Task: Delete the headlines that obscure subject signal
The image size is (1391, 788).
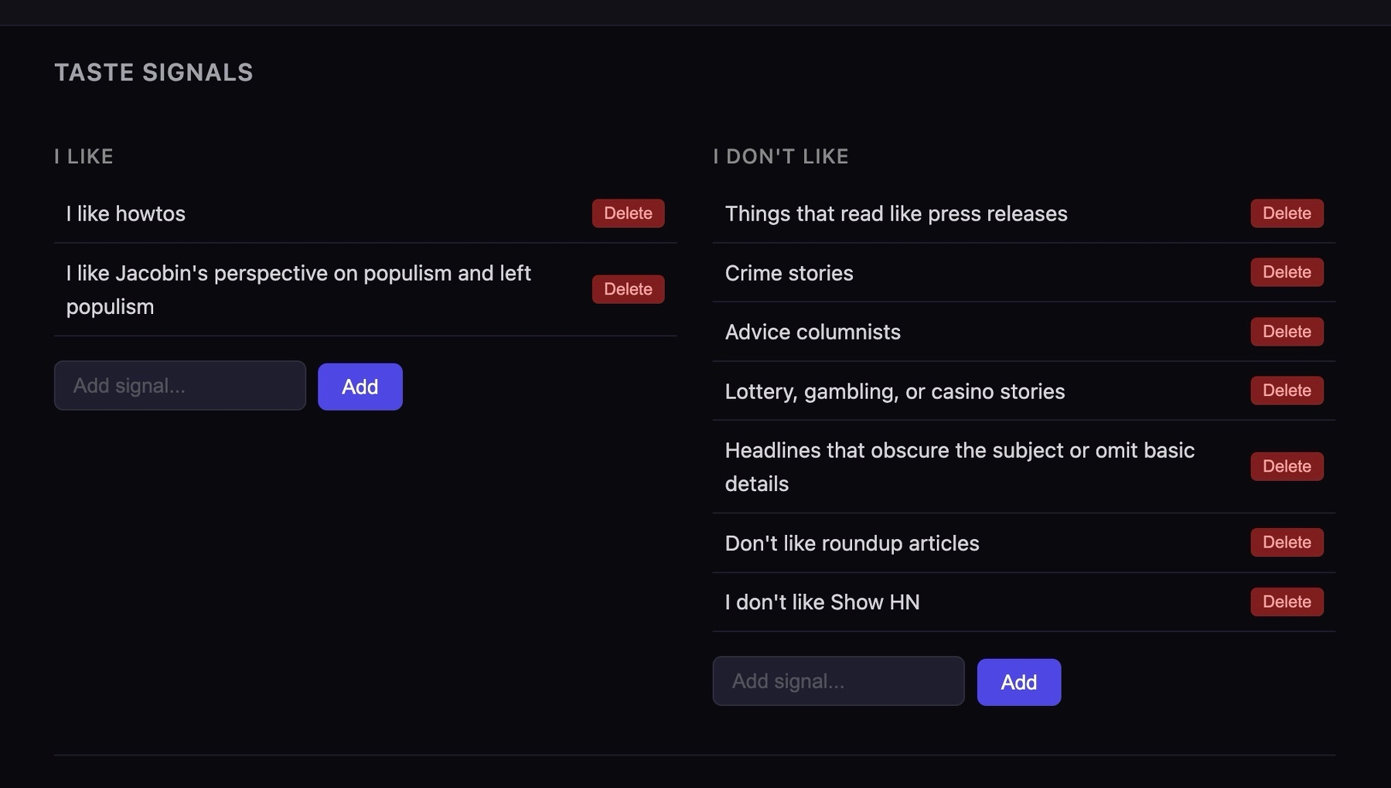Action: click(x=1286, y=466)
